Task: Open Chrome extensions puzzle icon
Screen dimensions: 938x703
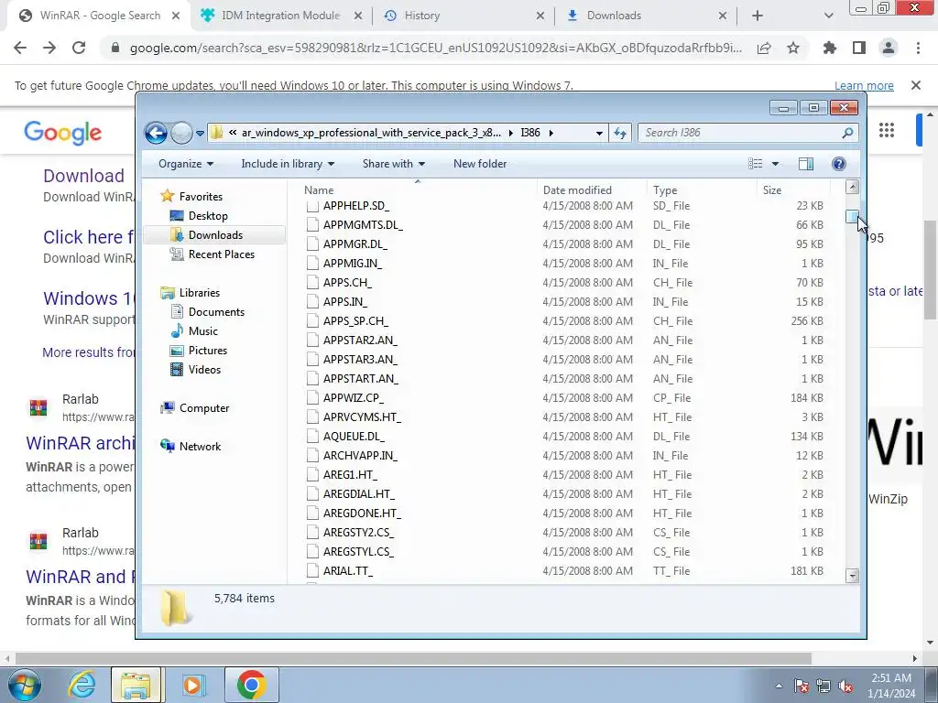Action: click(830, 48)
